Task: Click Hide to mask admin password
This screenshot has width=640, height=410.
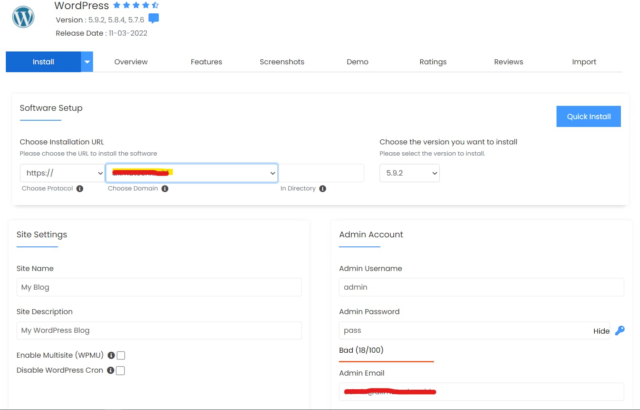Action: 601,331
